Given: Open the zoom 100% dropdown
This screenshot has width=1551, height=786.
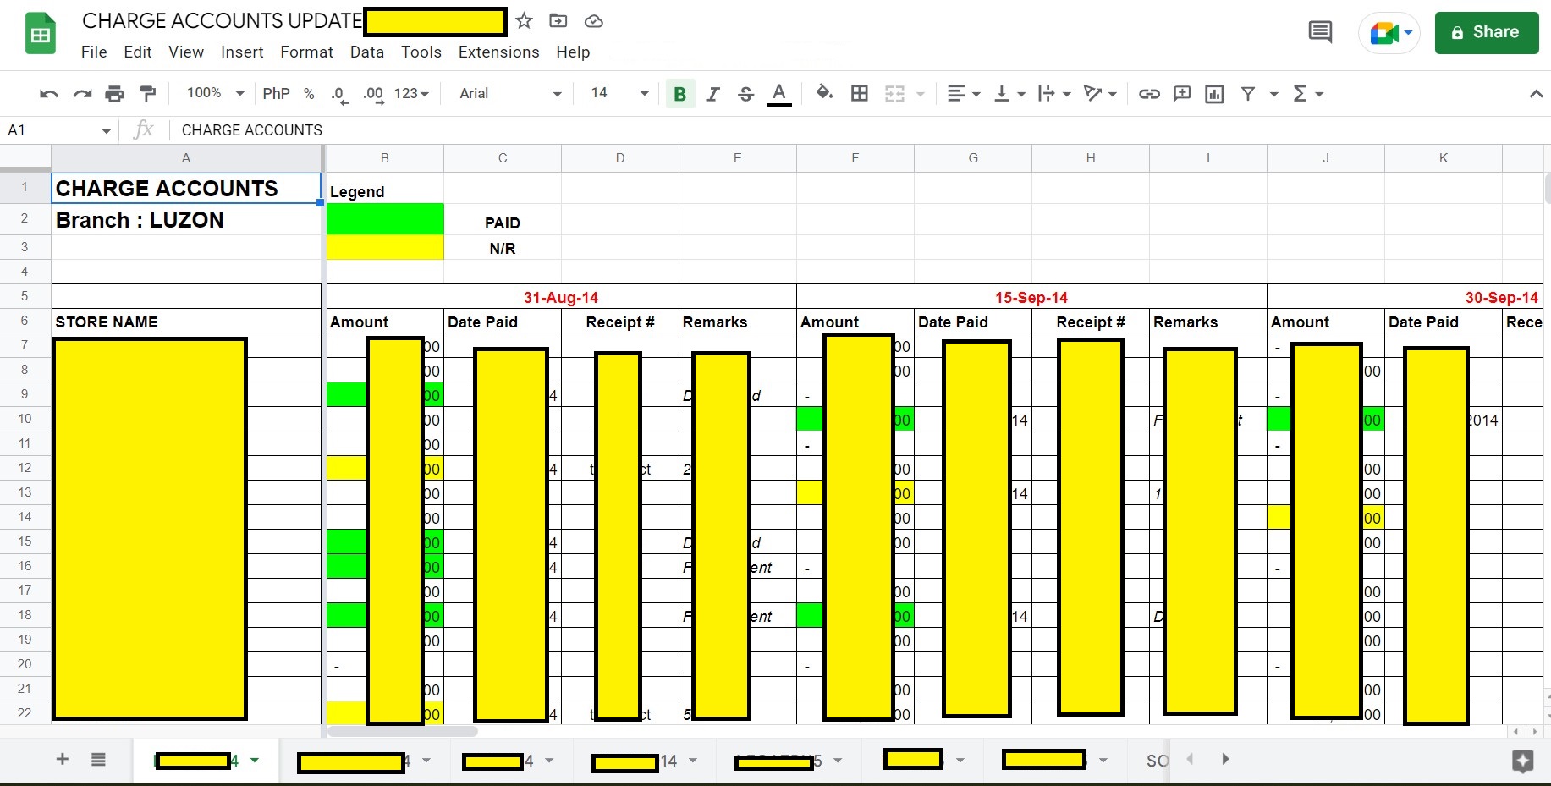Looking at the screenshot, I should tap(215, 93).
